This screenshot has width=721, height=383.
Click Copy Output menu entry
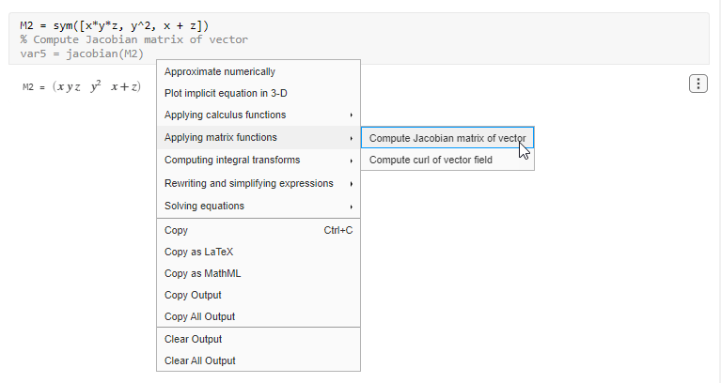(193, 295)
